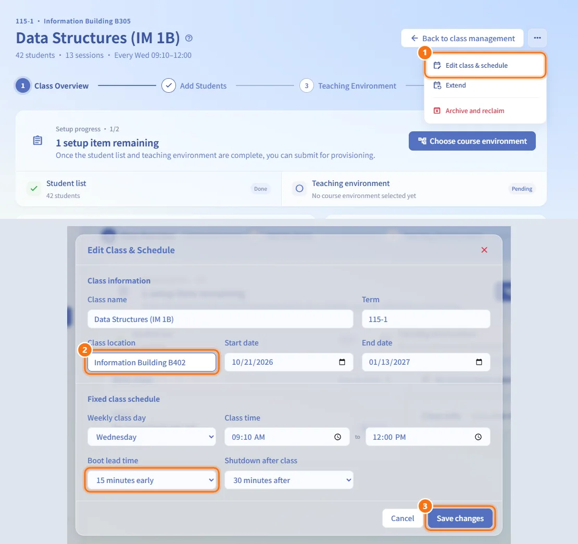Click the class end time 12:00 PM field
Image resolution: width=578 pixels, height=544 pixels.
[428, 437]
